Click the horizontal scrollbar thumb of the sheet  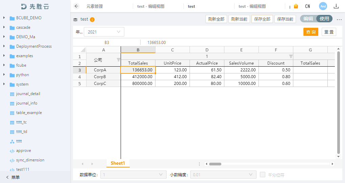point(215,164)
